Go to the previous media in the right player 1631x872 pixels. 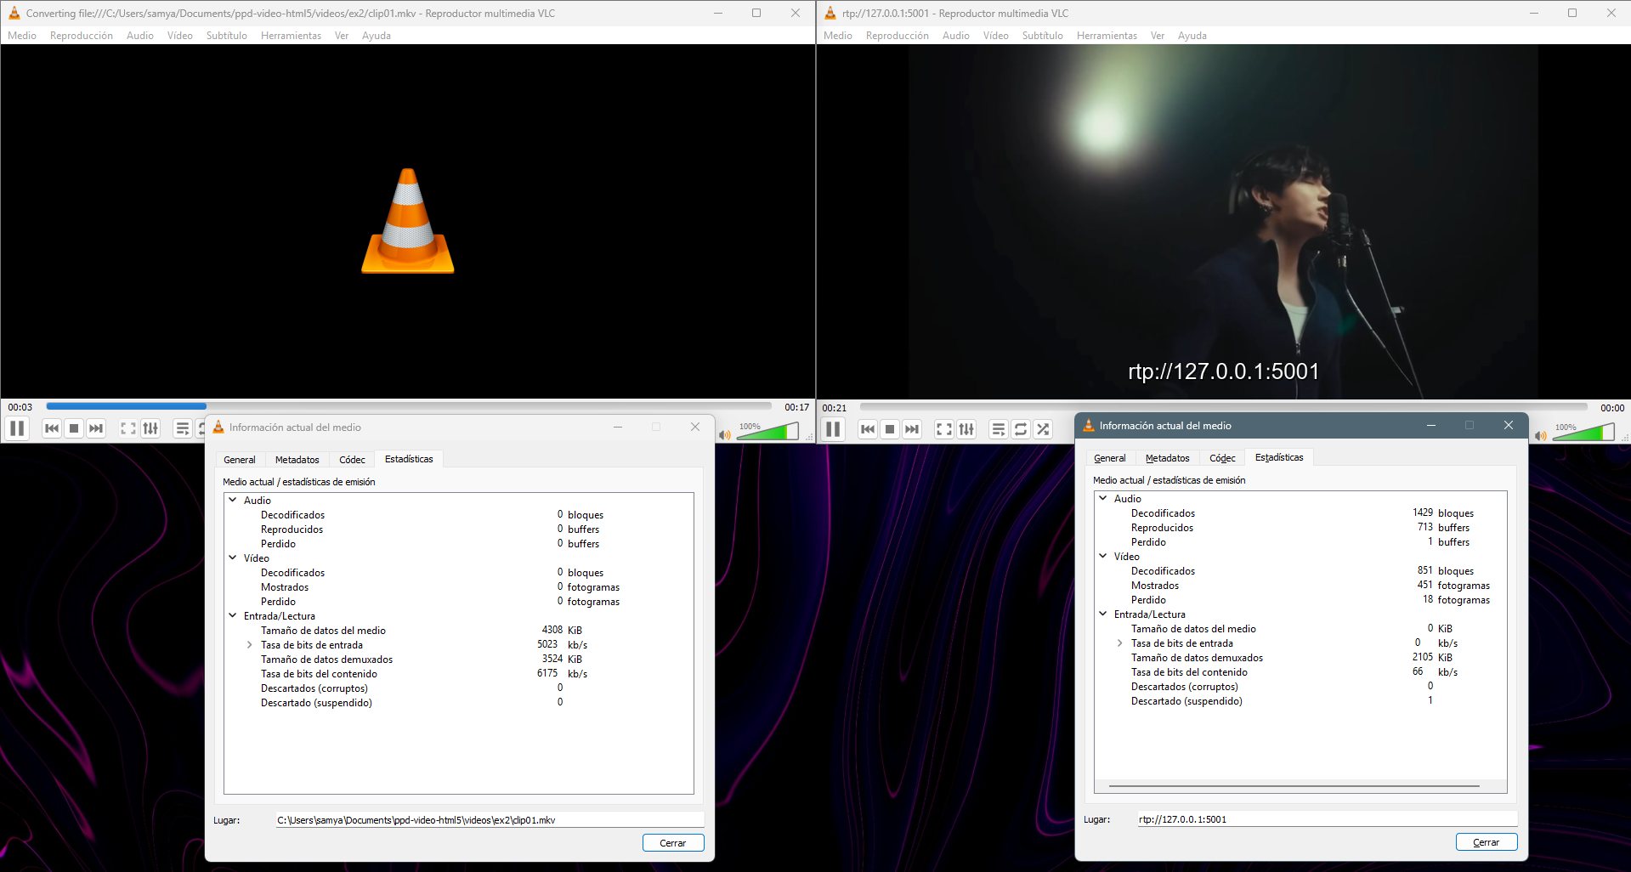868,429
